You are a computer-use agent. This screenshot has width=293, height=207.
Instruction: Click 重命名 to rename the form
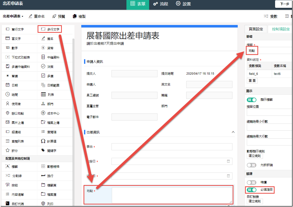pyautogui.click(x=36, y=16)
